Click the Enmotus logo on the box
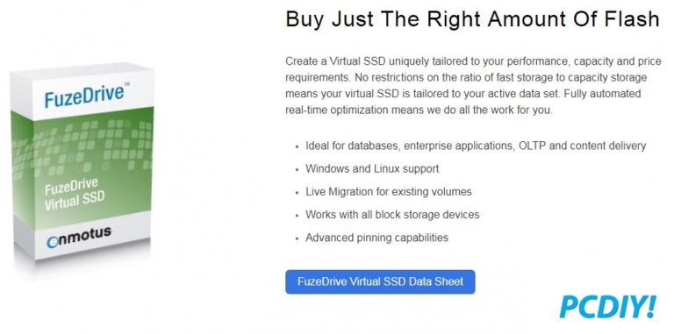This screenshot has width=674, height=334. click(x=79, y=235)
